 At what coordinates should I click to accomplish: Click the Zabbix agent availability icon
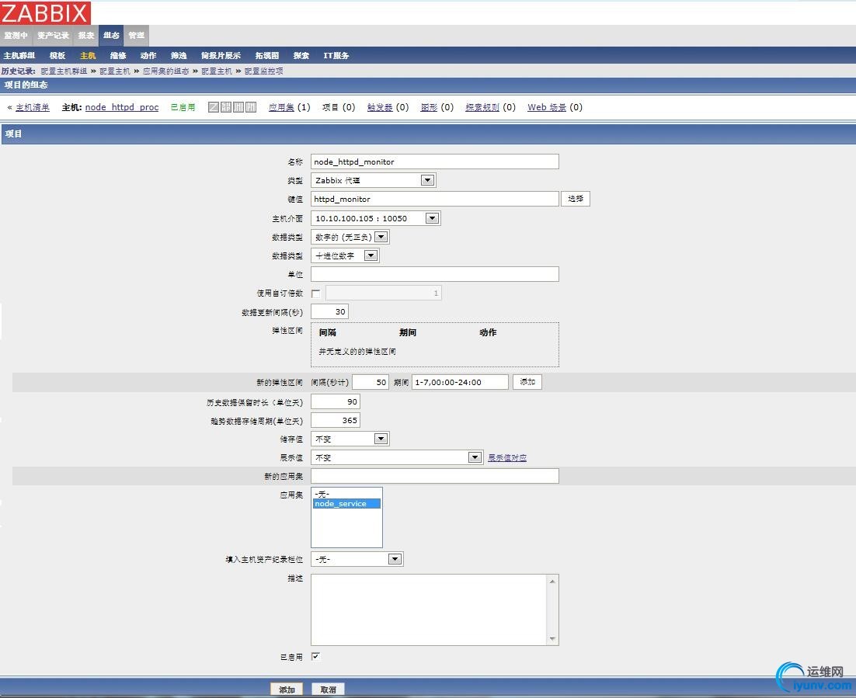click(214, 107)
